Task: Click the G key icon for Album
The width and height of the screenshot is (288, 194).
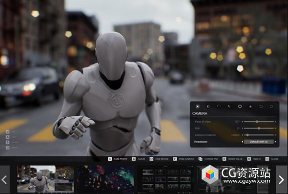Action: (134, 159)
